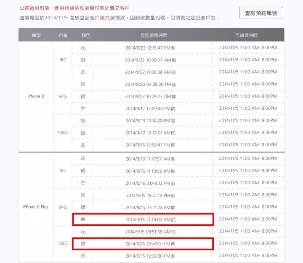The height and width of the screenshot is (263, 303).
Task: Click the 查詢預約單號 button
Action: 261,13
